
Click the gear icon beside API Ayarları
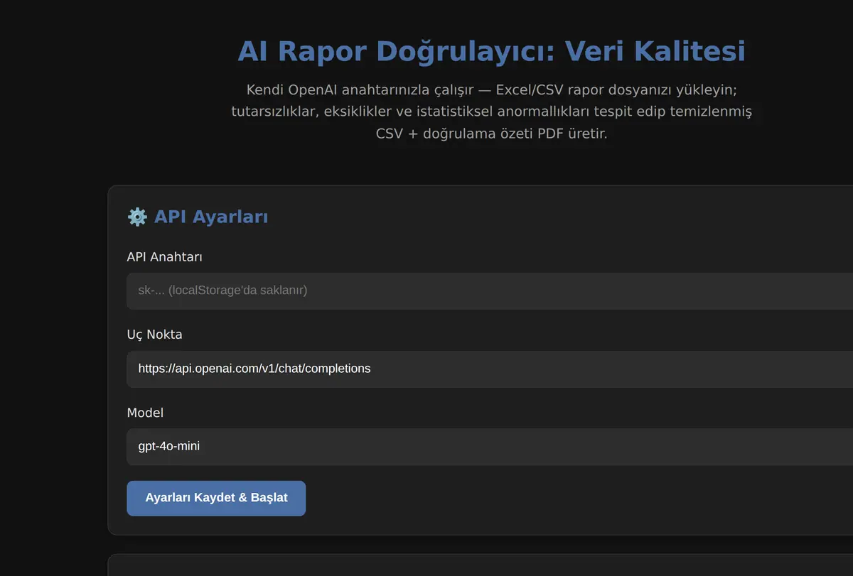click(137, 217)
